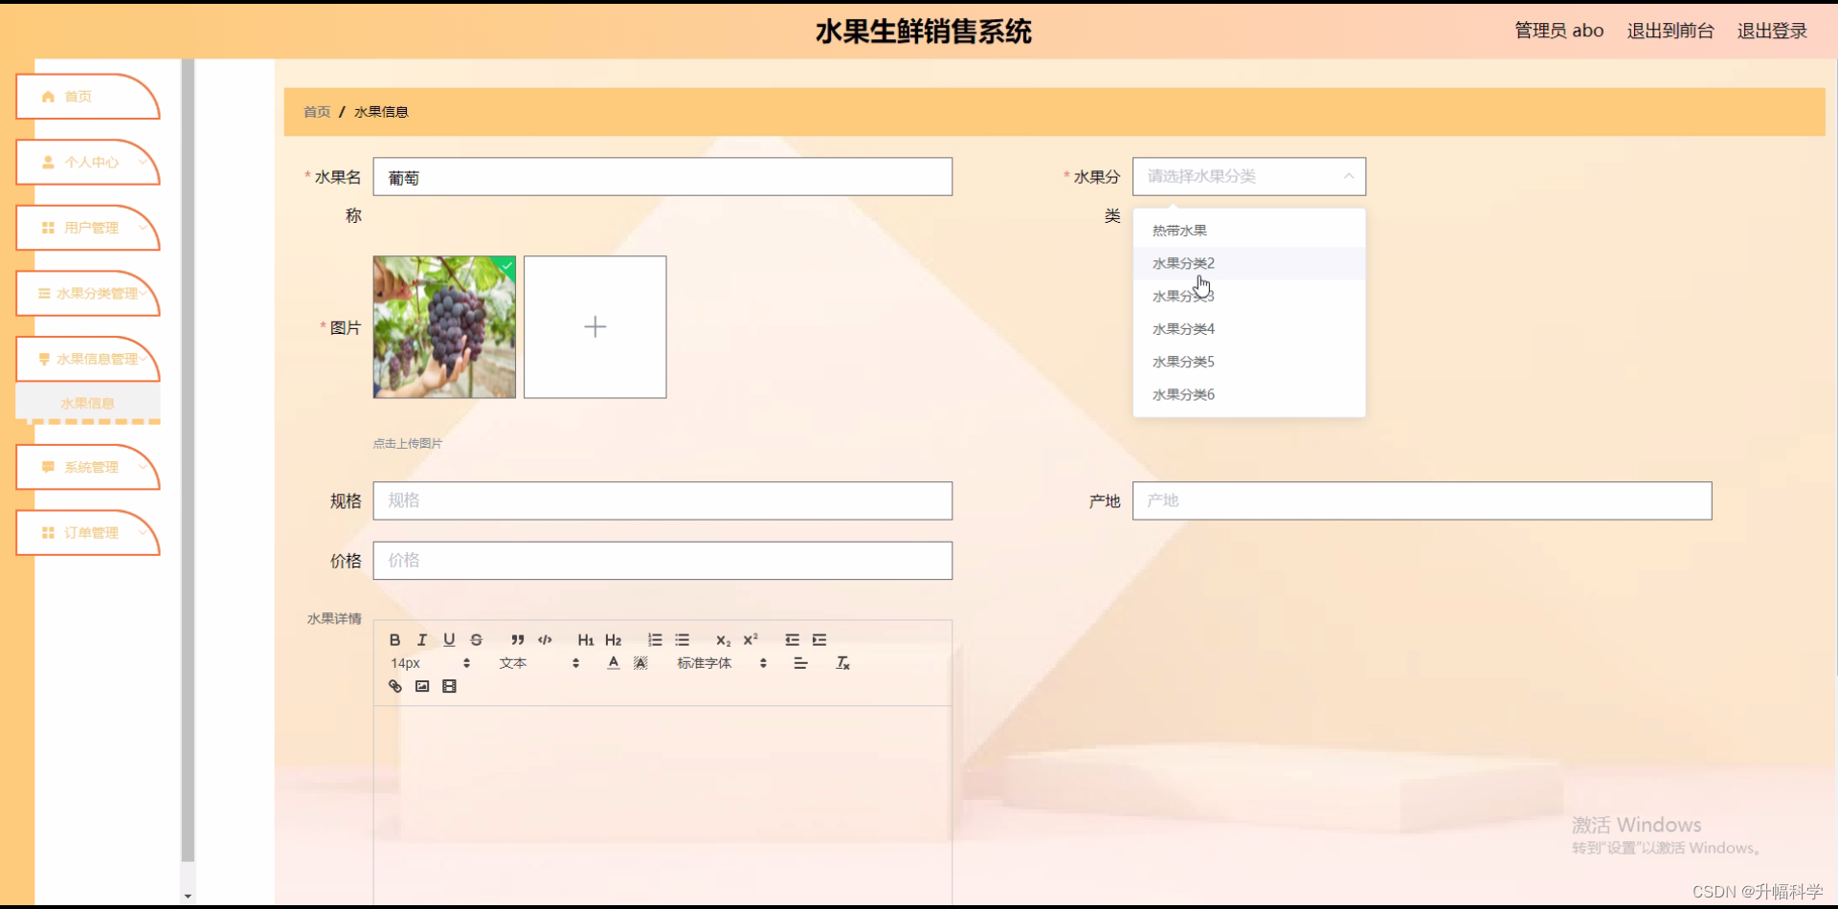Insert a blockquote using the quote icon
Viewport: 1838px width, 909px height.
[x=517, y=639]
